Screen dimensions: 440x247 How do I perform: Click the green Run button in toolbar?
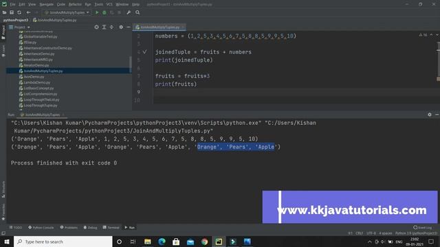click(x=97, y=12)
